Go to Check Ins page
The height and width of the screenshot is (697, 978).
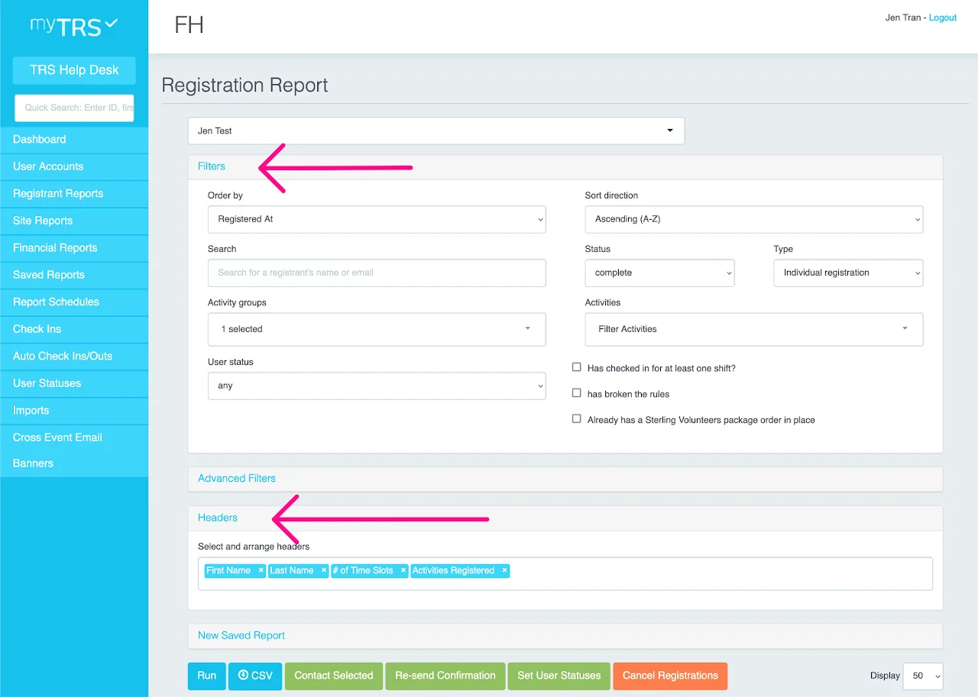click(x=74, y=329)
